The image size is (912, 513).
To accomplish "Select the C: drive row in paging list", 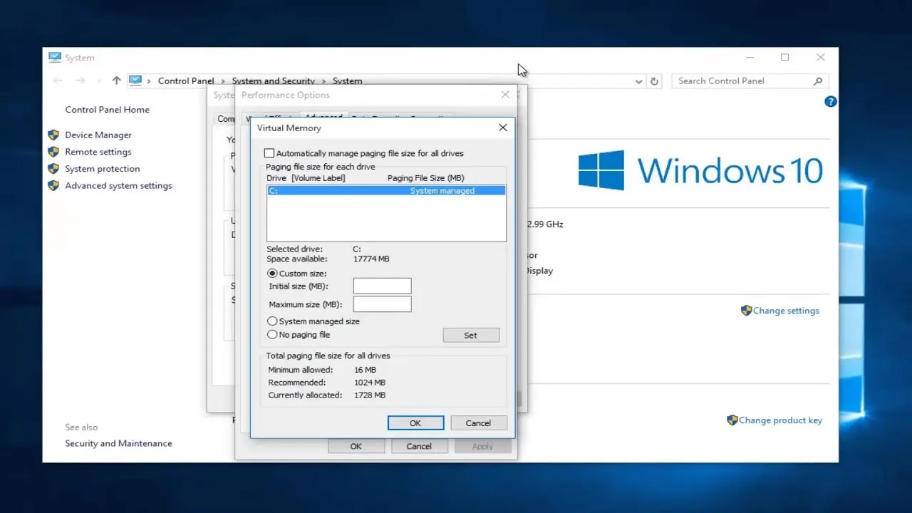I will (386, 191).
